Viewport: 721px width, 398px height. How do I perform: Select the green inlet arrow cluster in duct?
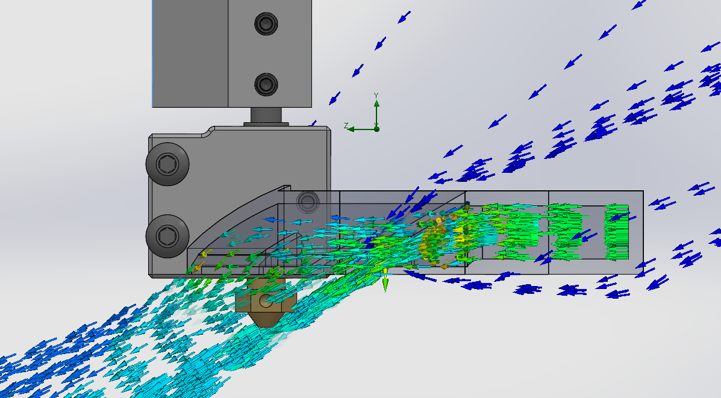coord(617,233)
